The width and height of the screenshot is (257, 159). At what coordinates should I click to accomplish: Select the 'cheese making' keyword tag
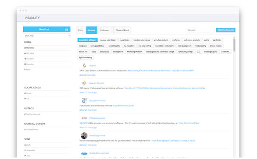click(216, 46)
